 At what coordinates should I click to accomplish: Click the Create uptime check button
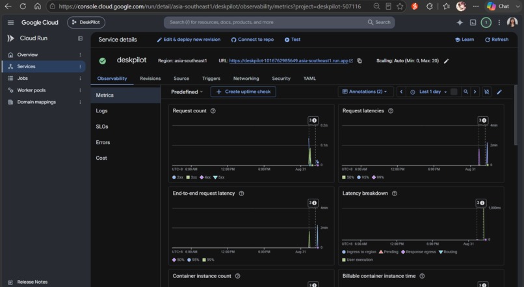243,92
